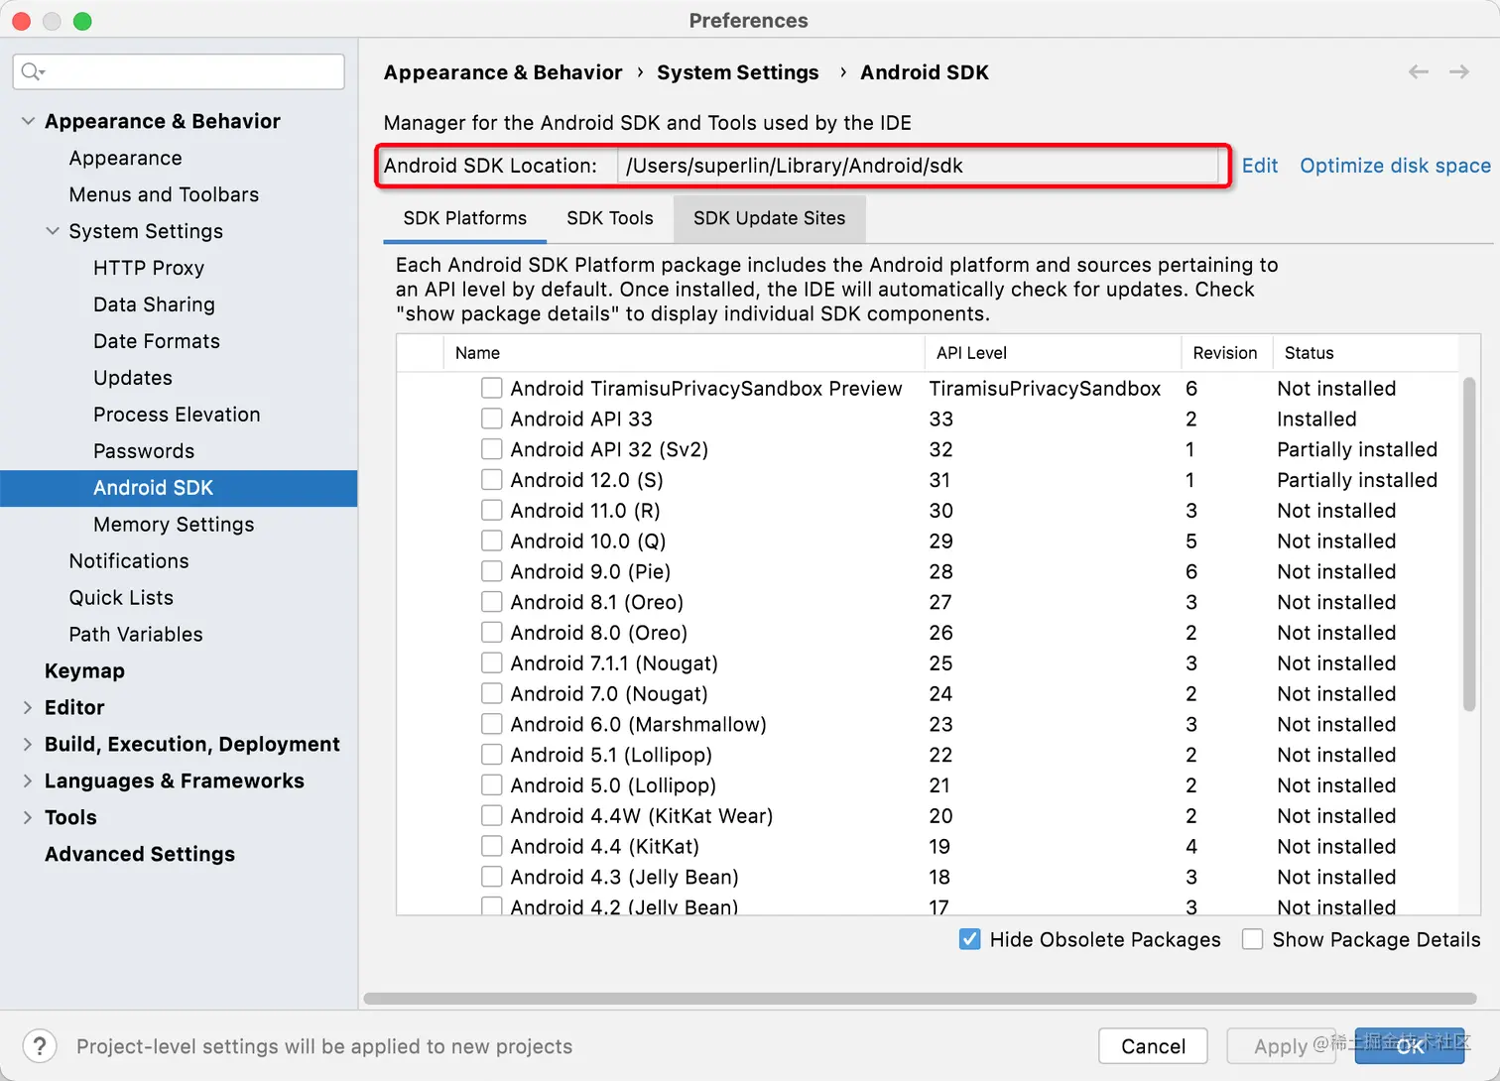
Task: Toggle the Android API 32 (Sv2) checkbox
Action: (x=491, y=449)
